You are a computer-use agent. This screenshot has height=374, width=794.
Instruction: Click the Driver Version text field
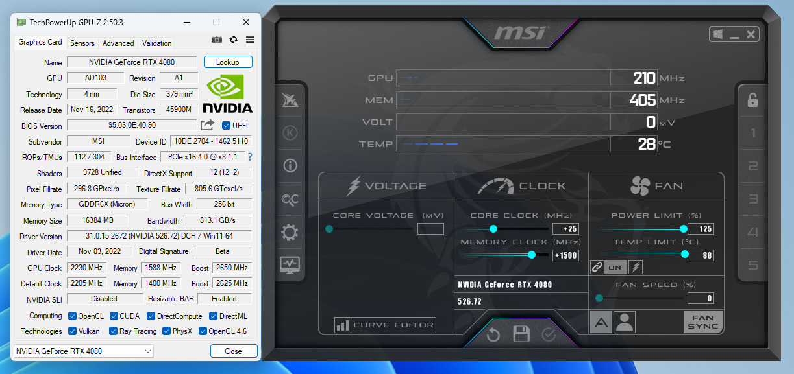[x=160, y=236]
